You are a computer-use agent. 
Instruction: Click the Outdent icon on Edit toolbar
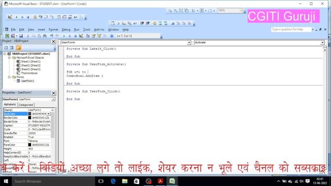coord(147,23)
